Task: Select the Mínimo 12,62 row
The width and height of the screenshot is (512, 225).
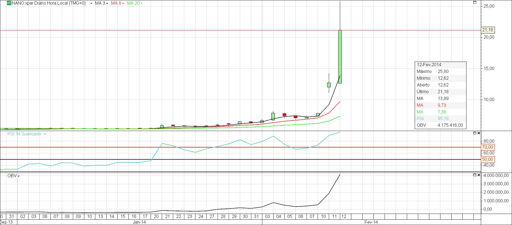Action: pos(440,78)
